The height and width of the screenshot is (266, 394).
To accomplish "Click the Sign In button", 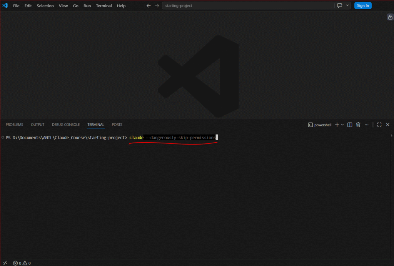I will click(363, 5).
